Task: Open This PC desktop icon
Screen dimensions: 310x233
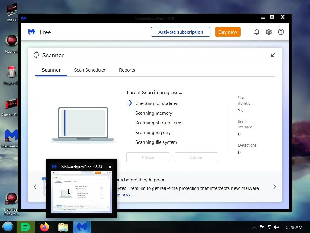Action: tap(12, 12)
